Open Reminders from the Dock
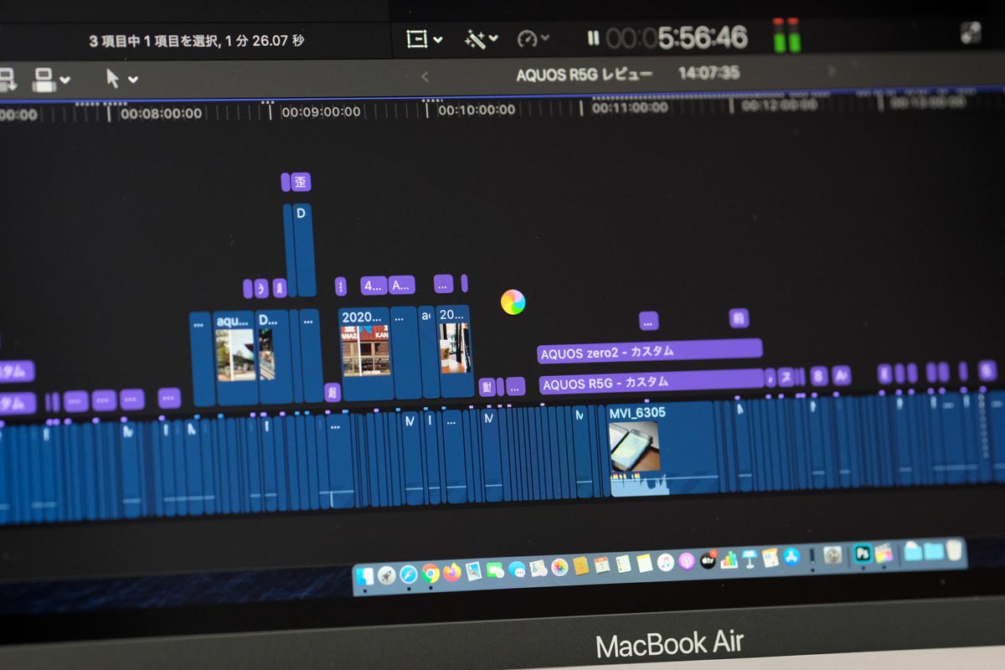Screen dimensions: 1005x670 [623, 564]
